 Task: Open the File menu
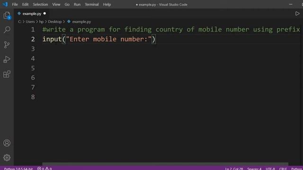click(15, 4)
